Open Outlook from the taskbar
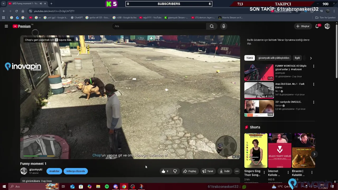The height and width of the screenshot is (190, 338). click(72, 187)
